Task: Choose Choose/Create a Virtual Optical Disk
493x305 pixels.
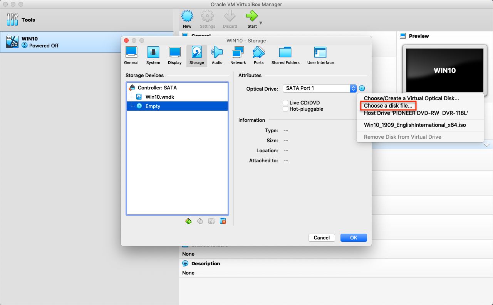Action: (420, 98)
